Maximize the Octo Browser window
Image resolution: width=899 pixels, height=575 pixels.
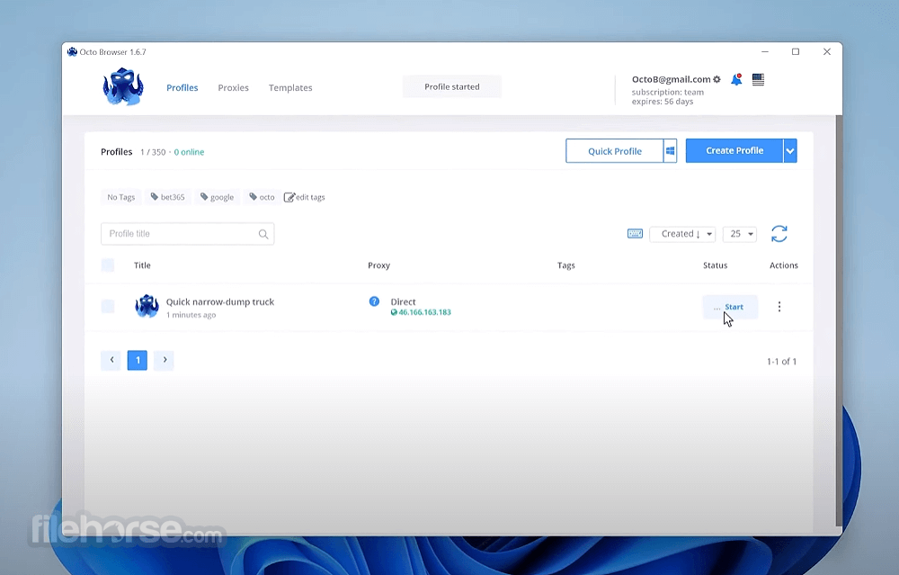coord(796,51)
